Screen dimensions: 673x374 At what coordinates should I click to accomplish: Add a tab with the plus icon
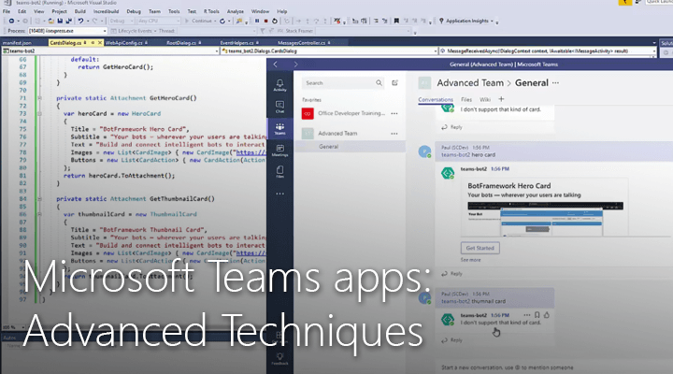click(x=501, y=99)
